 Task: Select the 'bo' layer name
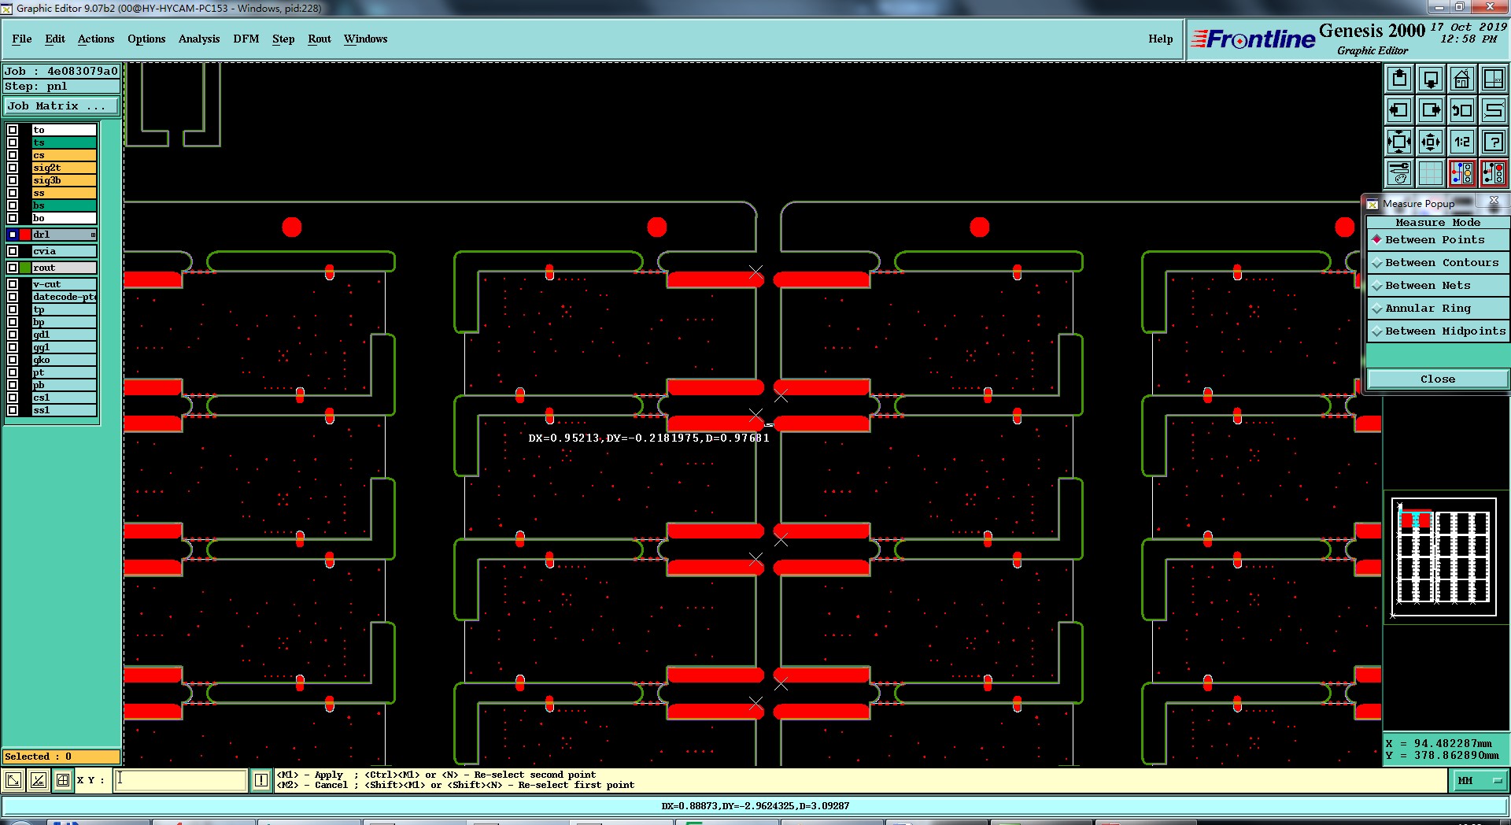coord(65,218)
